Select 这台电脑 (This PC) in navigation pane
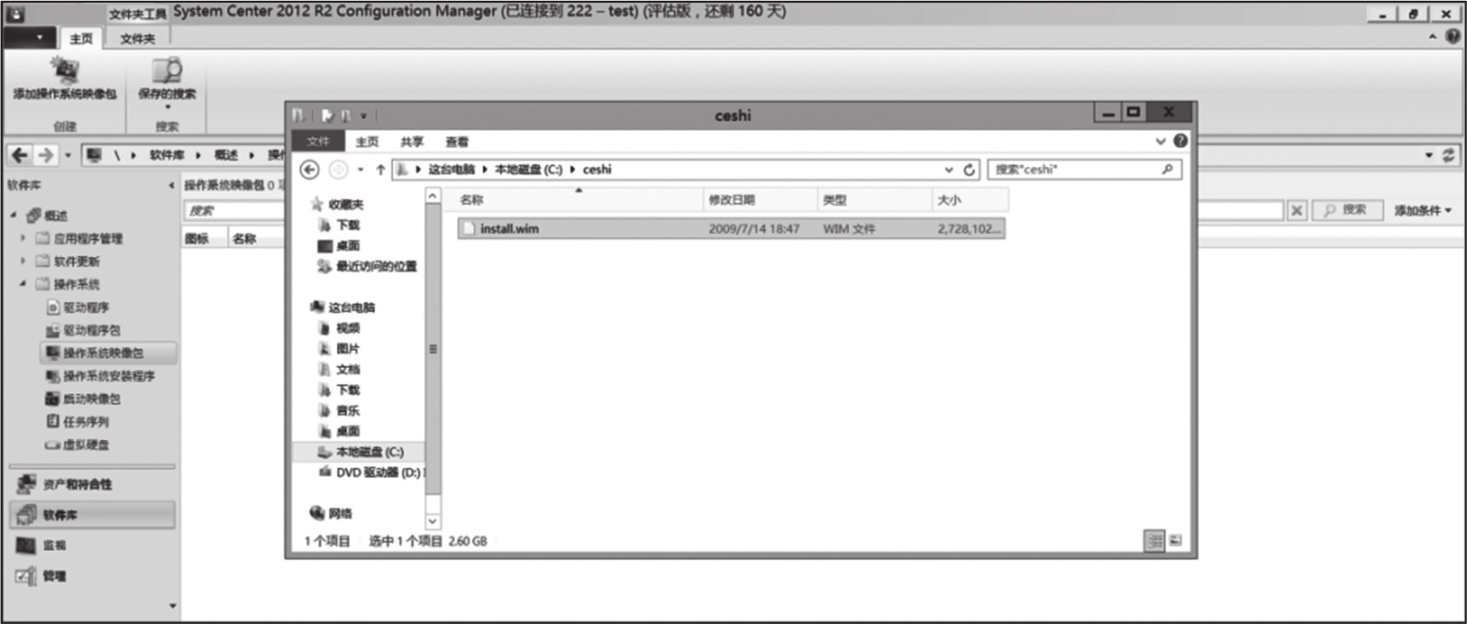This screenshot has width=1467, height=624. [x=342, y=307]
